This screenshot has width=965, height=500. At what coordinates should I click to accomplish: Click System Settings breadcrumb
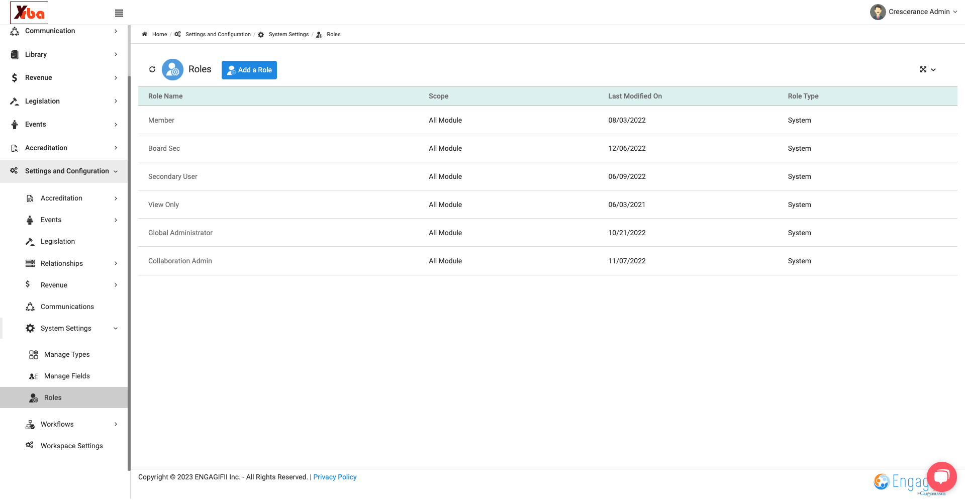[288, 34]
